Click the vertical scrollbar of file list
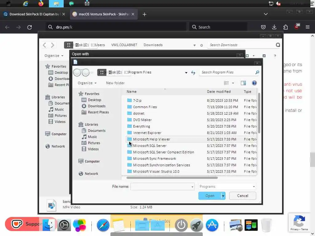315x236 pixels. pos(259,113)
